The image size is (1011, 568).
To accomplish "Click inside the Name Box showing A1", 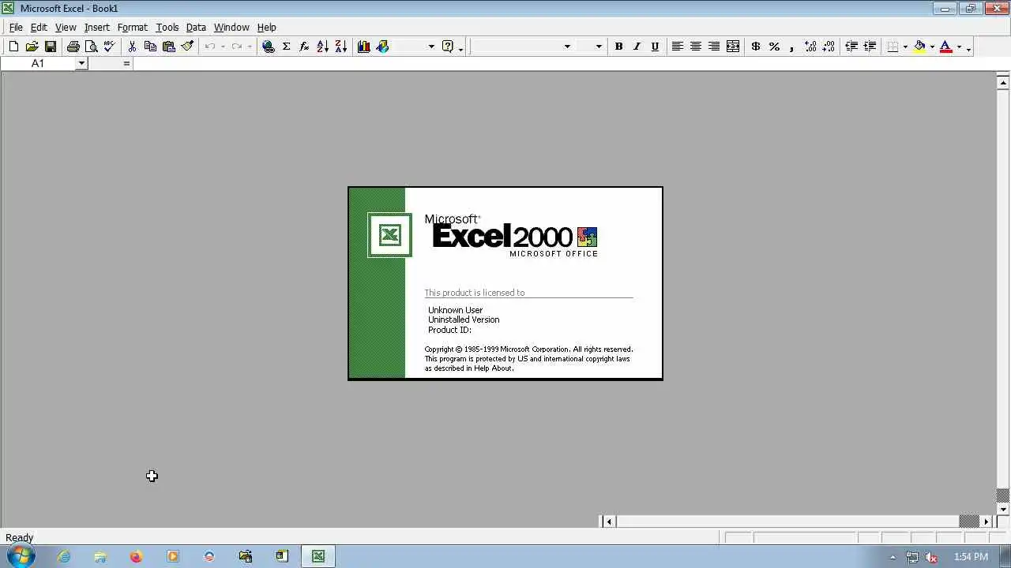I will pos(38,63).
